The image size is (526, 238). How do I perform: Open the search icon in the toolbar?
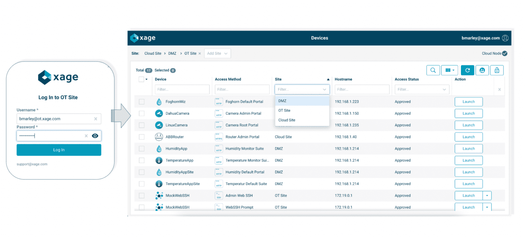(x=433, y=70)
